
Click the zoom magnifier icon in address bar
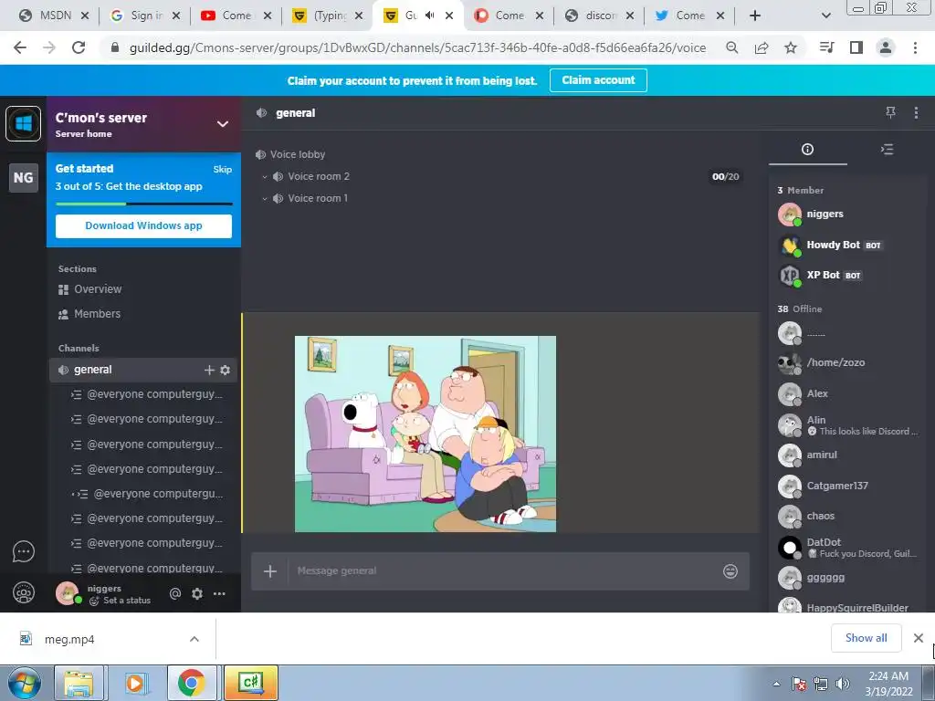point(731,47)
